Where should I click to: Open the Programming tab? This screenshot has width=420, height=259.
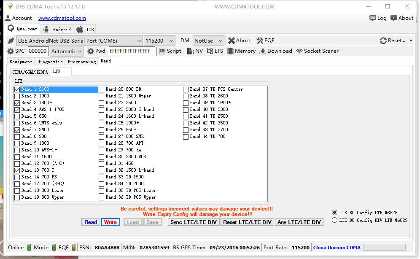tap(82, 62)
